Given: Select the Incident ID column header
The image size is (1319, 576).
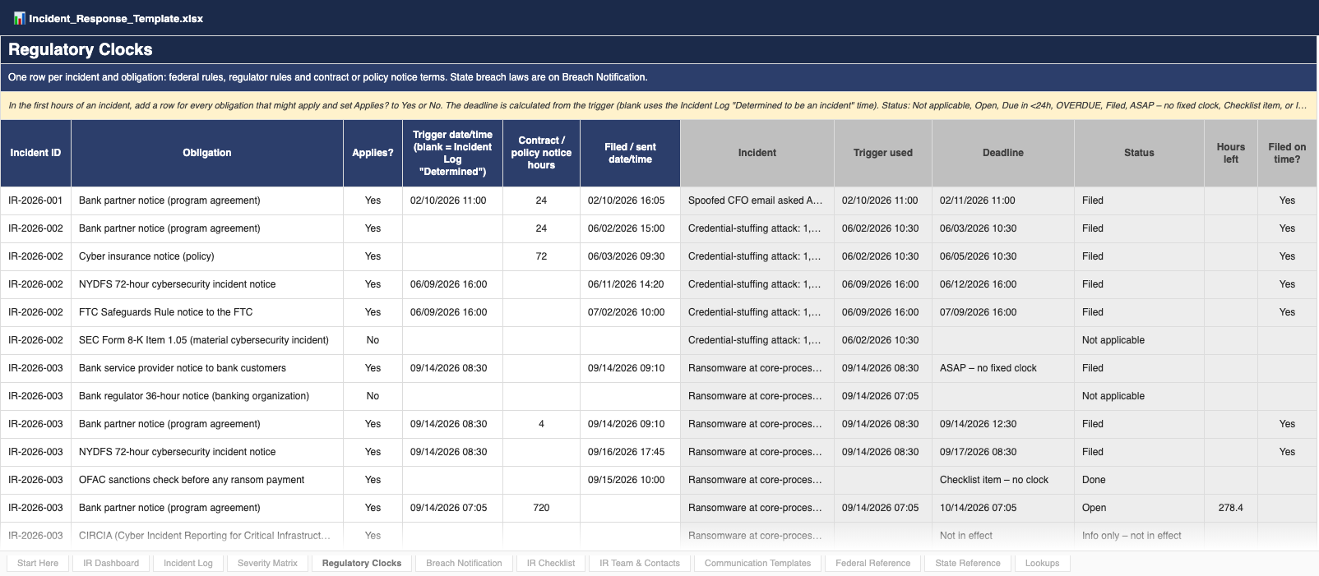Looking at the screenshot, I should tap(35, 153).
